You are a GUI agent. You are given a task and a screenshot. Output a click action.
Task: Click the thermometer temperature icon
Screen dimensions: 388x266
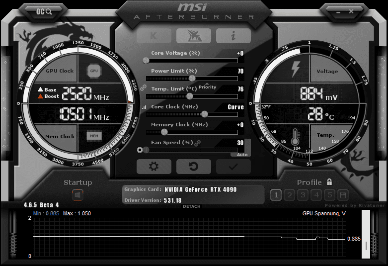(295, 137)
